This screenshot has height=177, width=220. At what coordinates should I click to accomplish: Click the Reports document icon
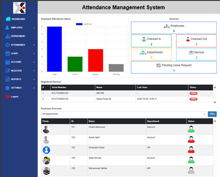pos(8,79)
